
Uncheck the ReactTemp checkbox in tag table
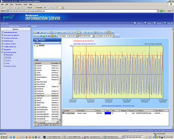pos(63,113)
